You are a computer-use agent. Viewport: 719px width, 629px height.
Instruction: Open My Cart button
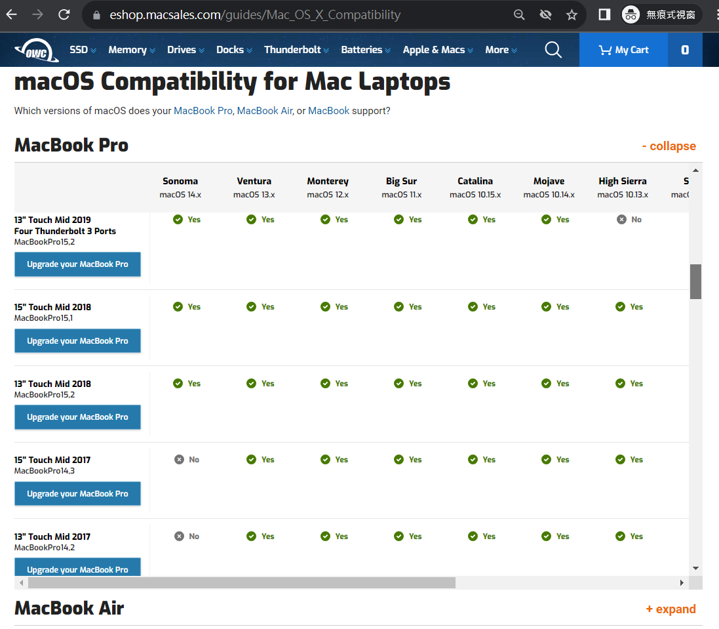(623, 50)
